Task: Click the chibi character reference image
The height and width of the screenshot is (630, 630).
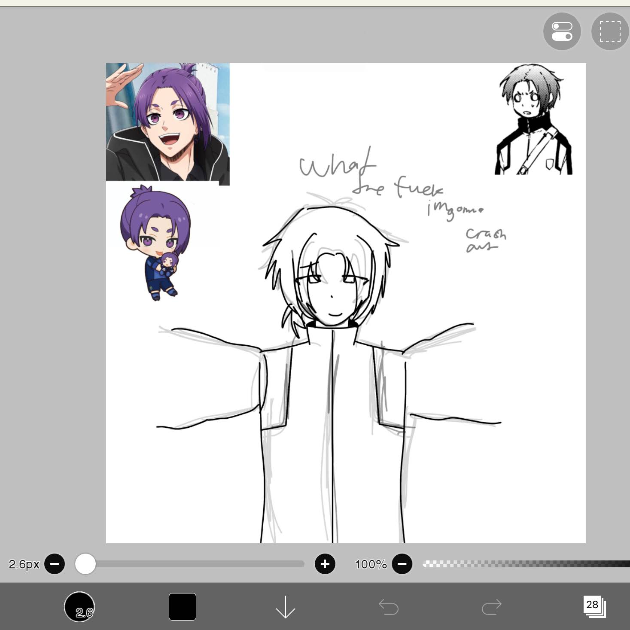Action: click(155, 243)
